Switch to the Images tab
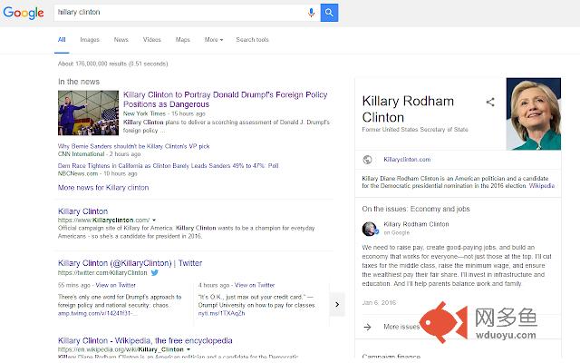Viewport: 580px width, 363px height. click(x=90, y=40)
